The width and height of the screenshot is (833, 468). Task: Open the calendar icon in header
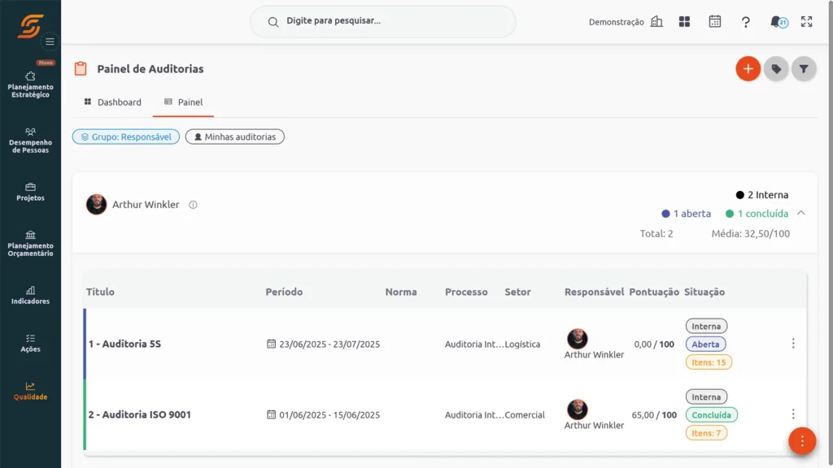[x=715, y=21]
